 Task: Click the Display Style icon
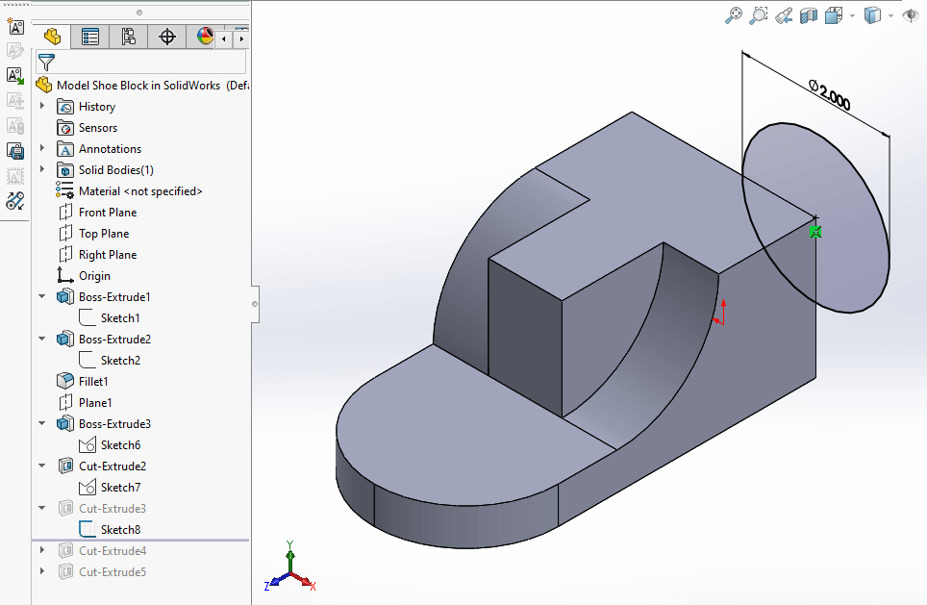[x=872, y=15]
